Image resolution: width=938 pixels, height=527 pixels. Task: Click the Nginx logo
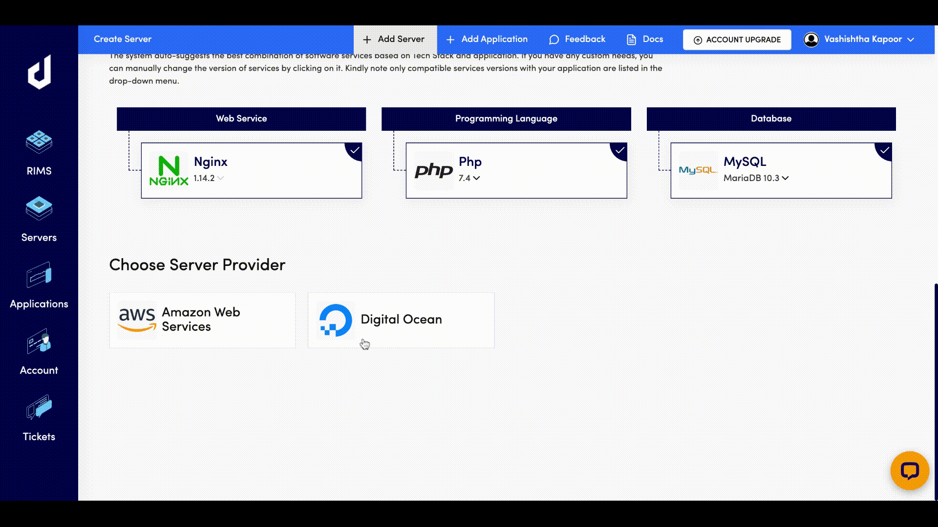coord(169,170)
